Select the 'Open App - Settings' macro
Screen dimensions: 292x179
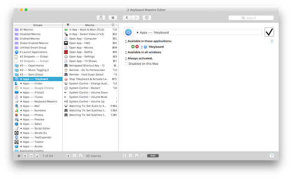(91, 56)
